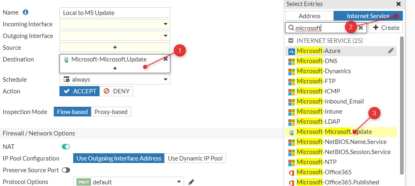This screenshot has height=186, width=415.
Task: Choose Flow-based inspection mode
Action: 72,112
